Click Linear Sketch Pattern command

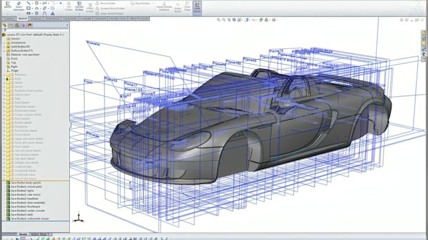[x=110, y=13]
